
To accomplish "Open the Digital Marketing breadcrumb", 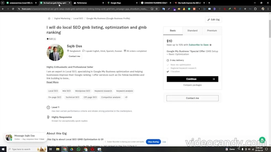I will point(62,18).
